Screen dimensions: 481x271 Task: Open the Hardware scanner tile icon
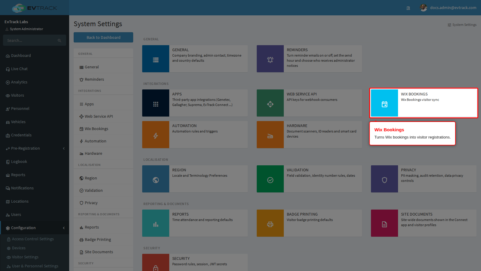click(x=270, y=135)
